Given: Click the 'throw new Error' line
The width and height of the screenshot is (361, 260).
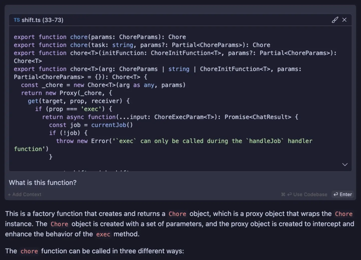Looking at the screenshot, I should [184, 141].
